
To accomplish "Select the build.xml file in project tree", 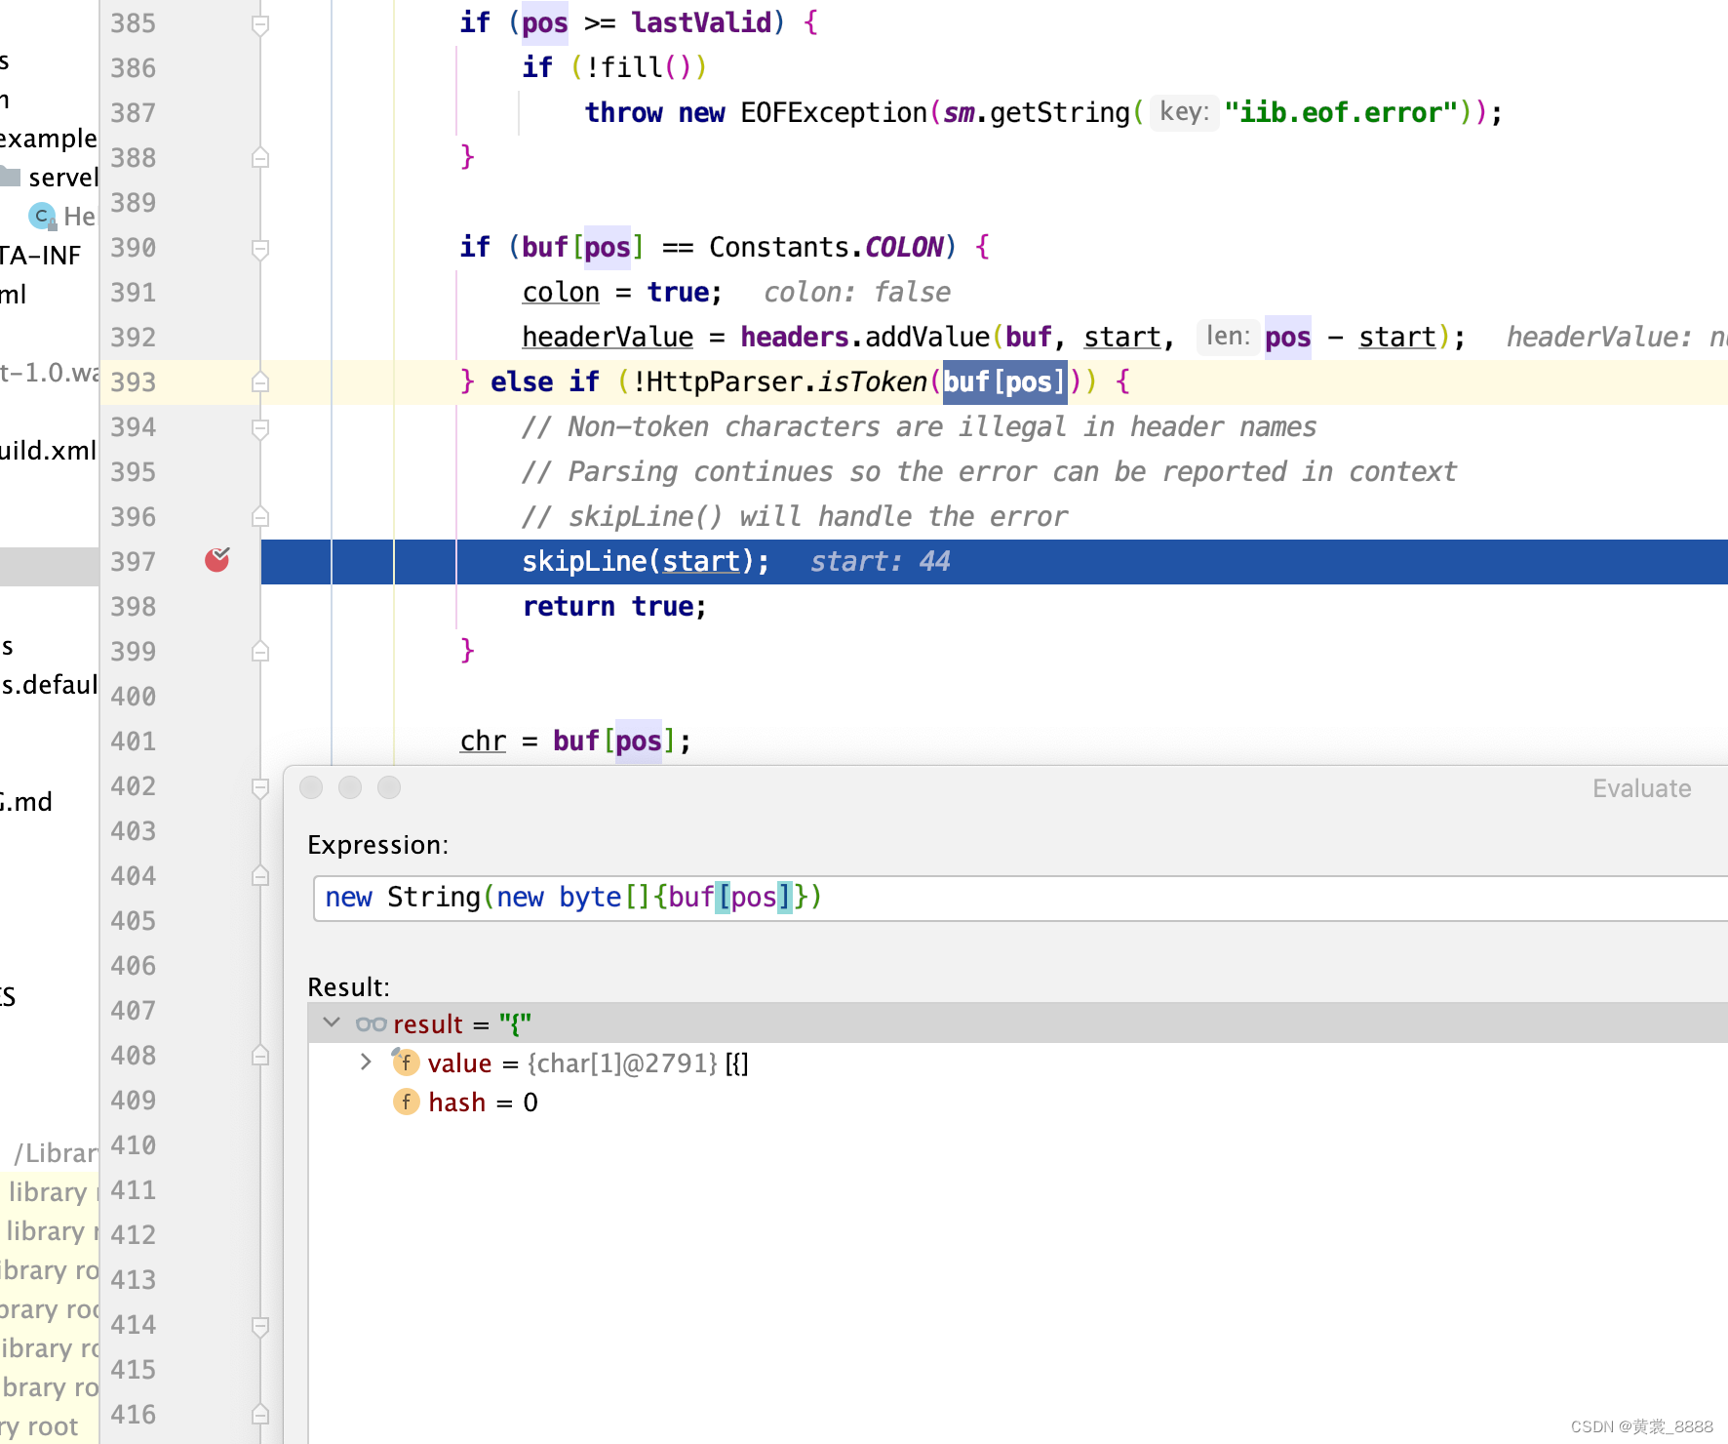I will click(x=49, y=451).
